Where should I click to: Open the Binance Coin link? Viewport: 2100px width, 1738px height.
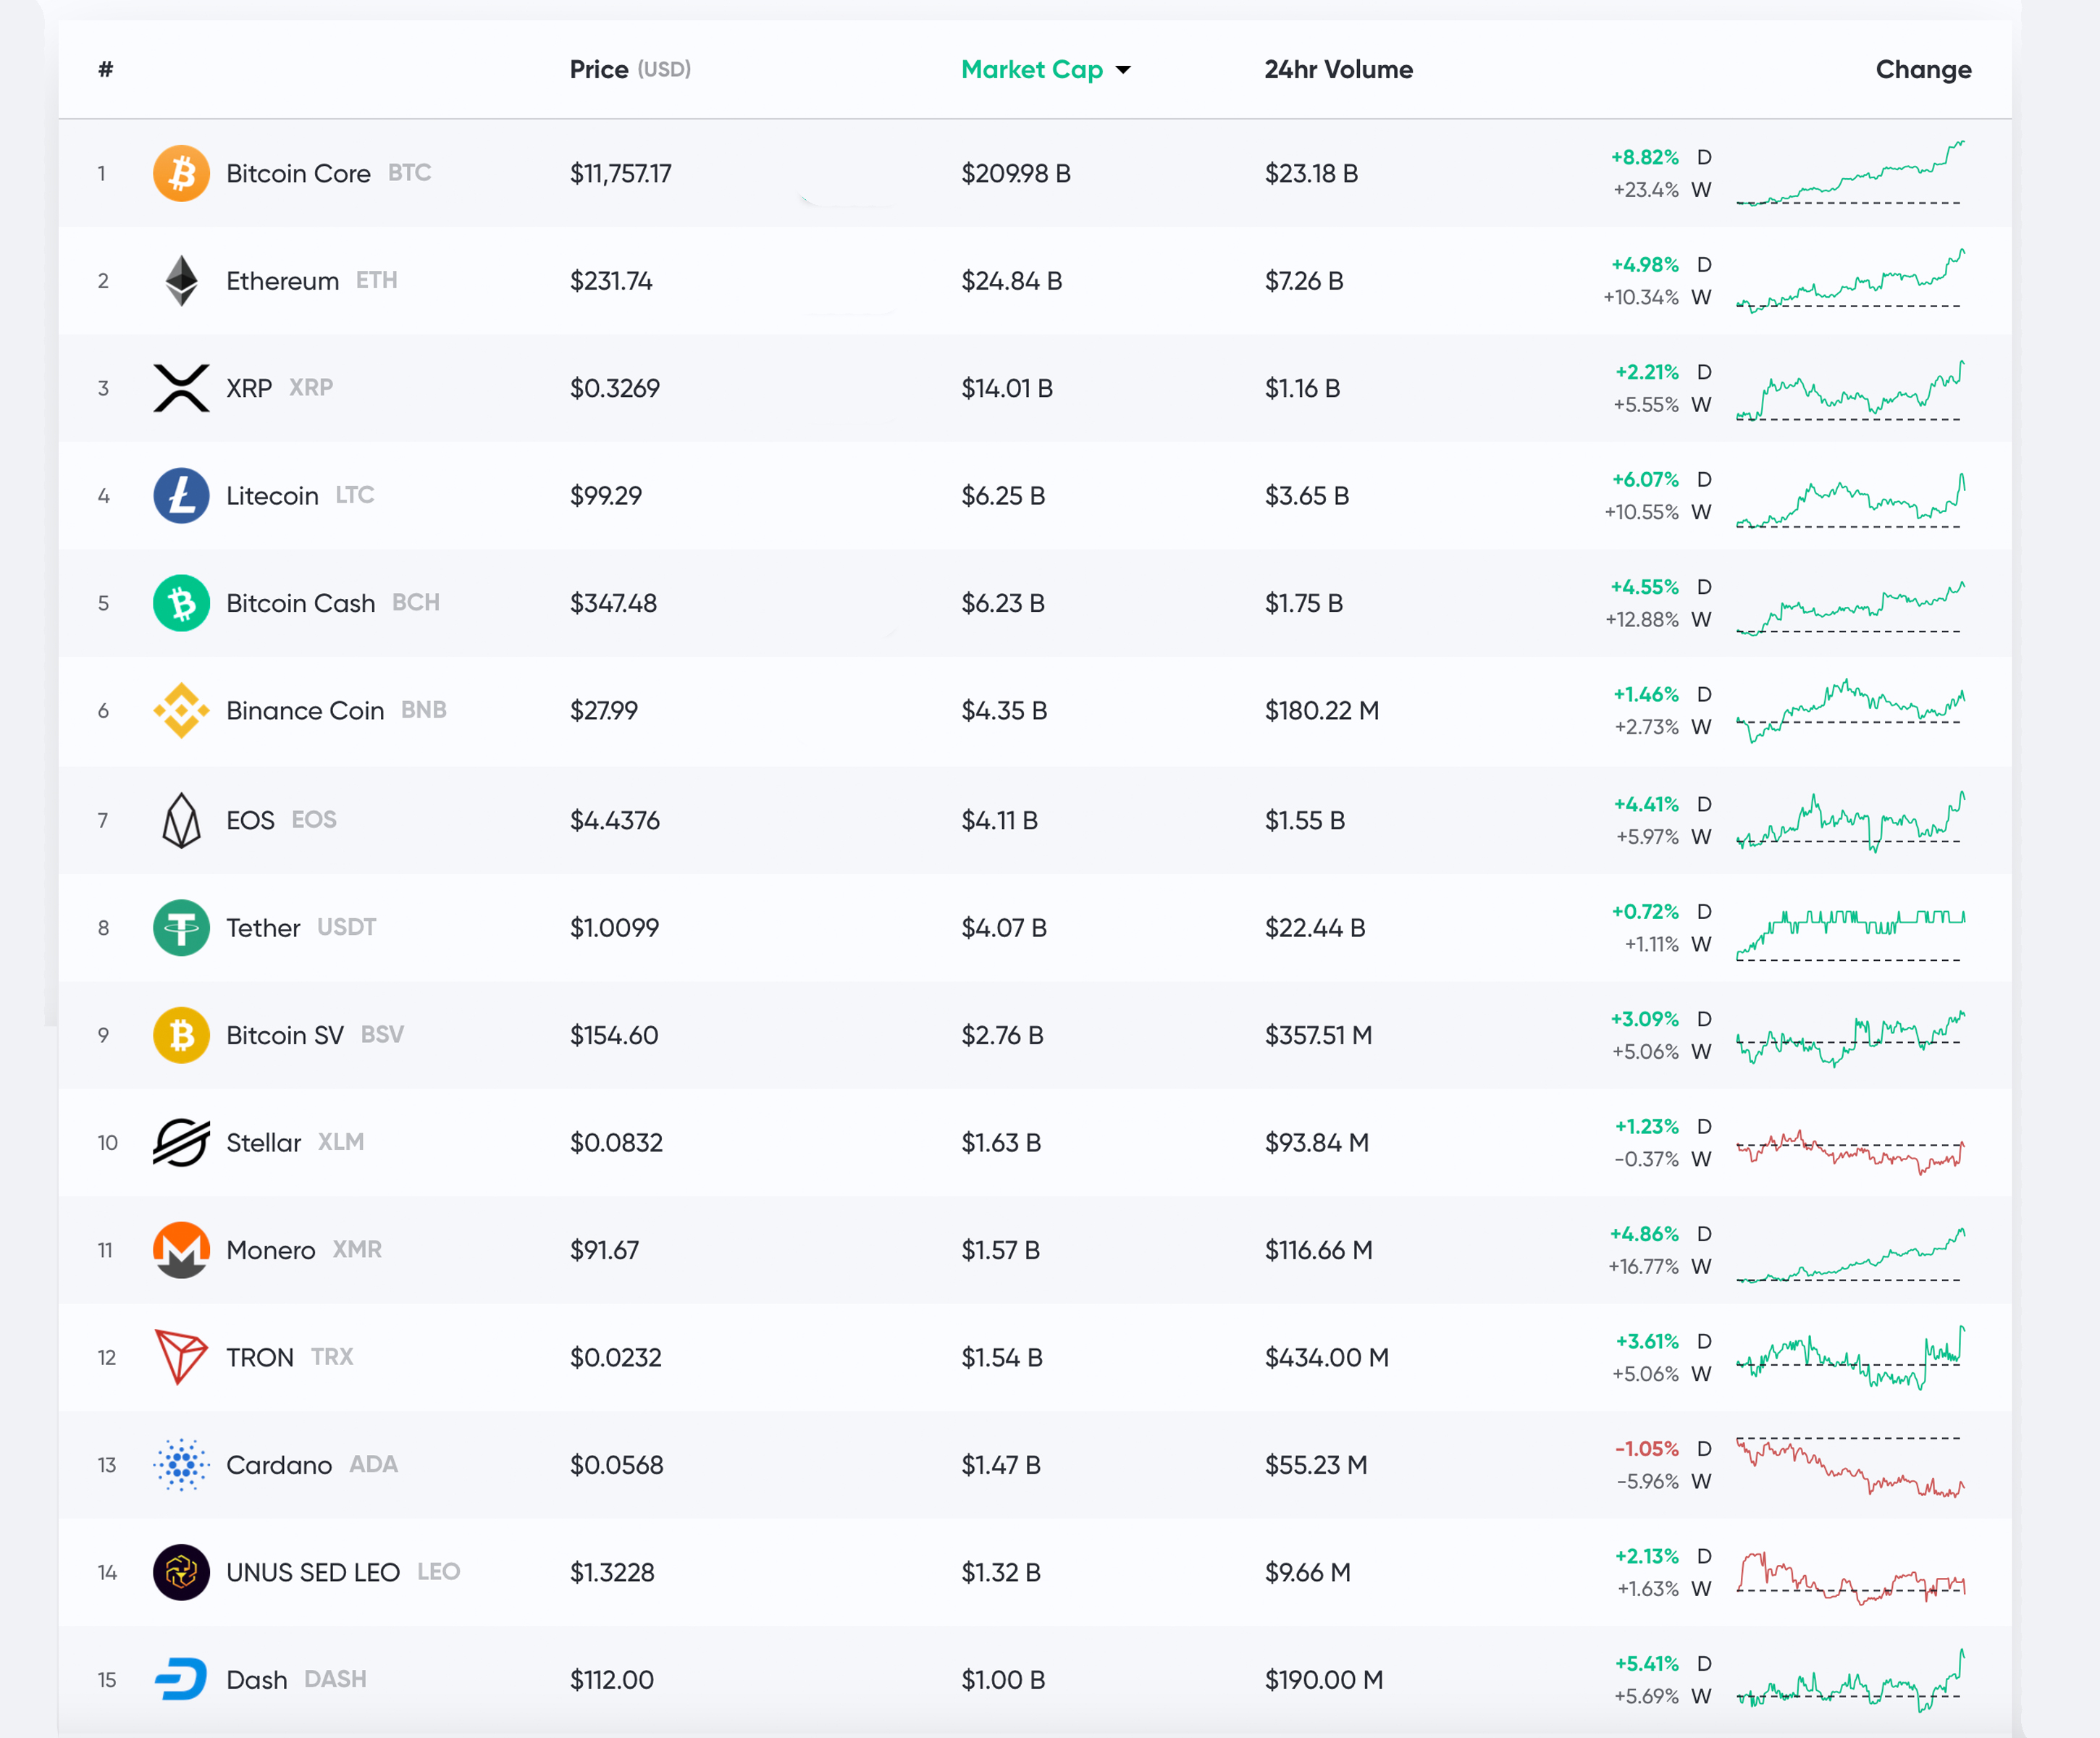tap(305, 710)
